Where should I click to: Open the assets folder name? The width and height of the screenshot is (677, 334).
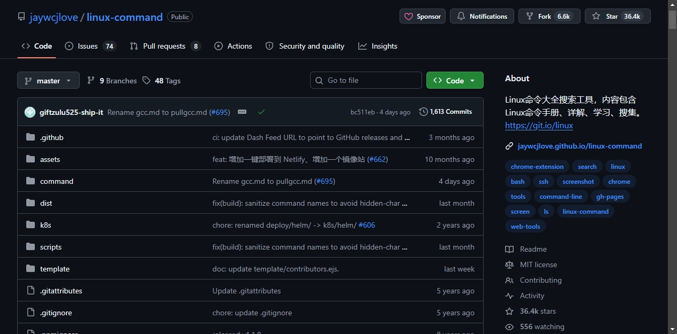point(50,159)
